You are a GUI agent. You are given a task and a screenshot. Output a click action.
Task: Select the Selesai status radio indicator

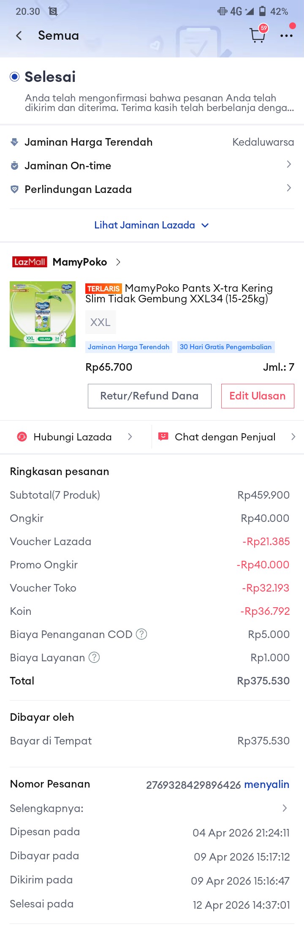pos(15,77)
